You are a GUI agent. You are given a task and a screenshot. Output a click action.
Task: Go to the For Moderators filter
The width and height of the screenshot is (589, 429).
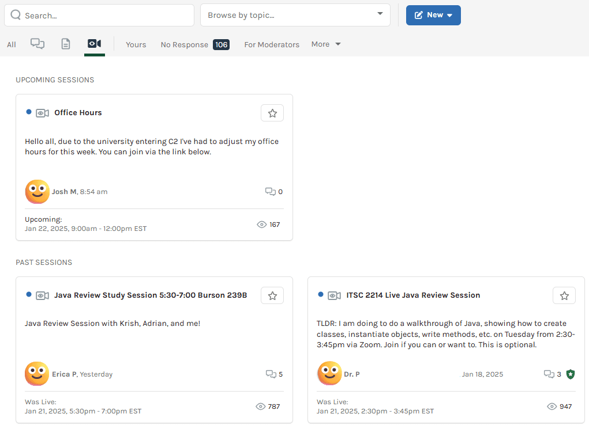tap(272, 44)
